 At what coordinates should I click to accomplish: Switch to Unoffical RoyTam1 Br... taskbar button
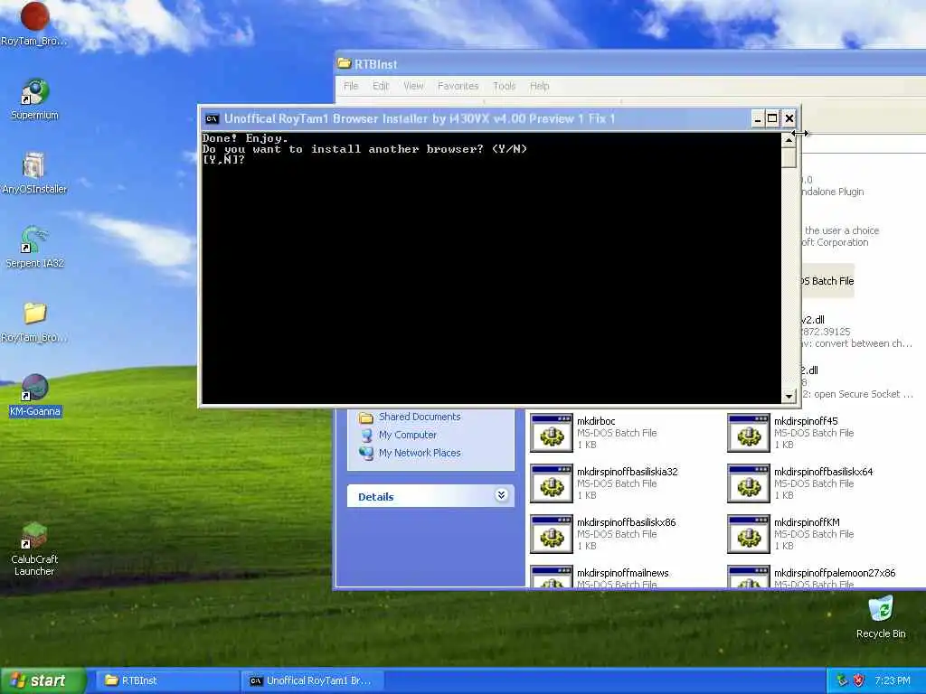(x=313, y=680)
